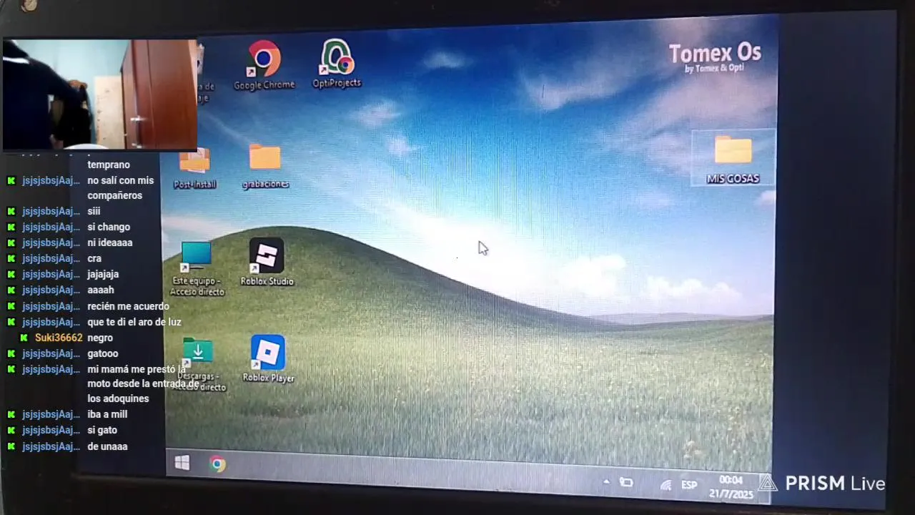Click chat message "temprano"
The width and height of the screenshot is (915, 515).
click(109, 165)
